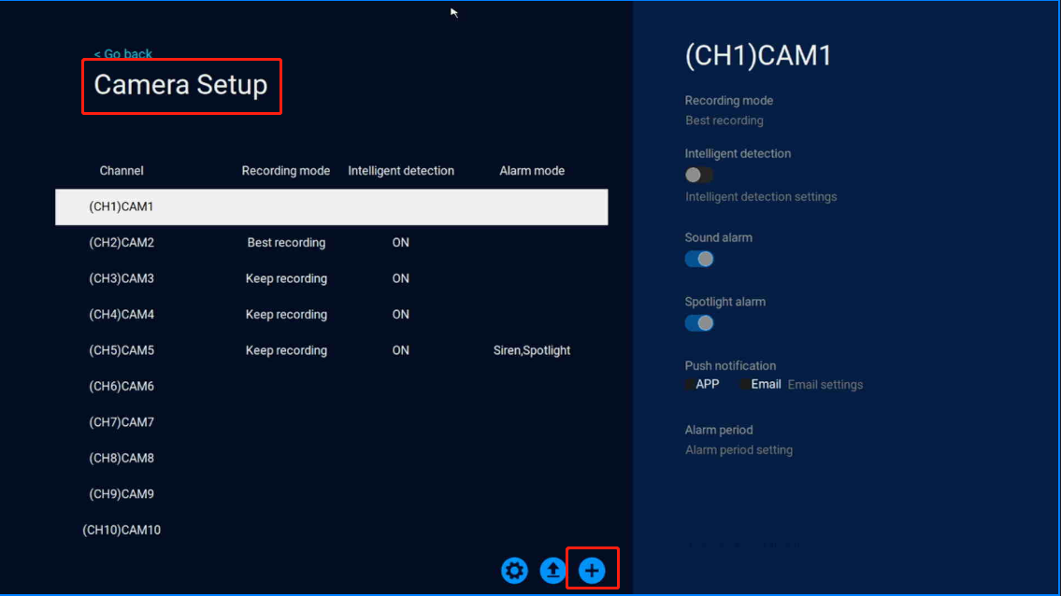Check the APP push notification box
The height and width of the screenshot is (596, 1061).
[x=690, y=384]
